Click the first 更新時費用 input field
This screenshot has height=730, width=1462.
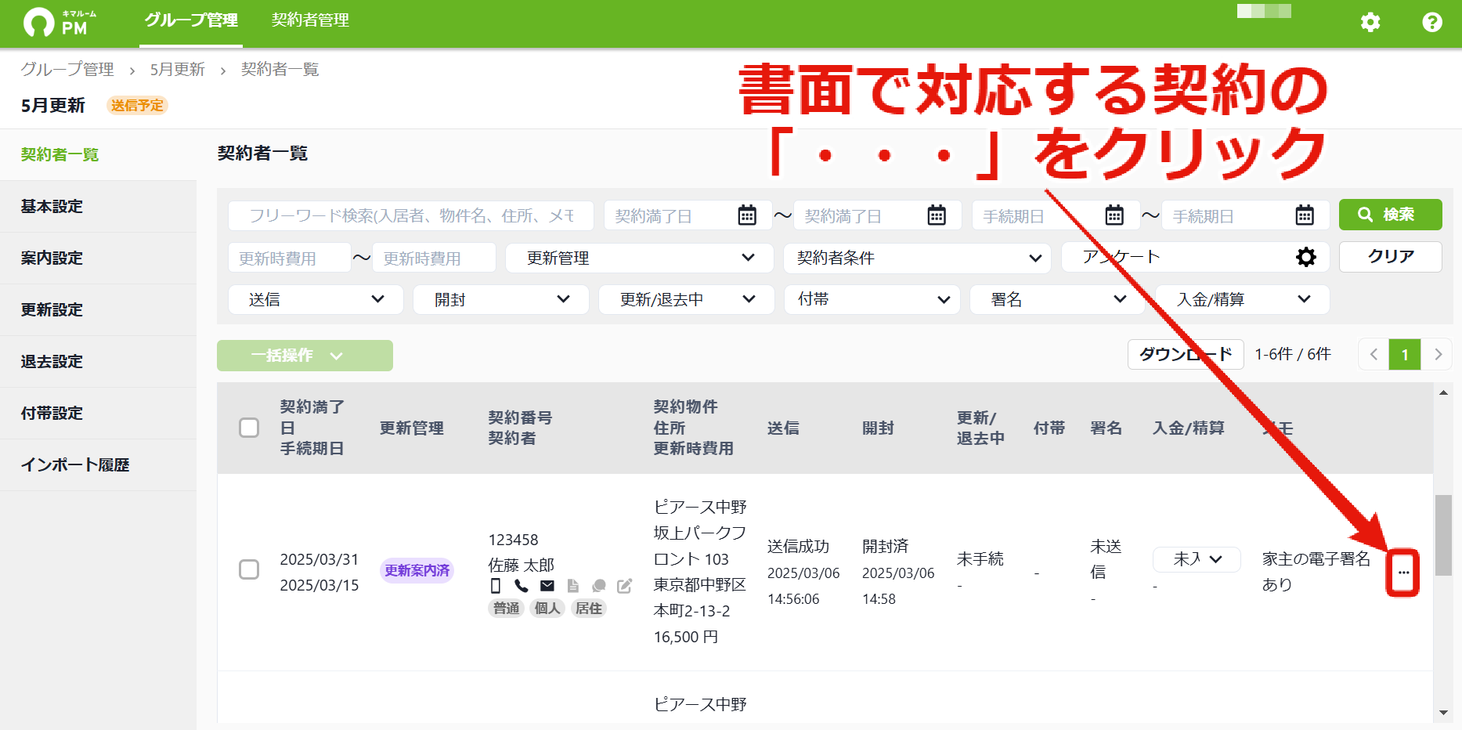coord(290,258)
